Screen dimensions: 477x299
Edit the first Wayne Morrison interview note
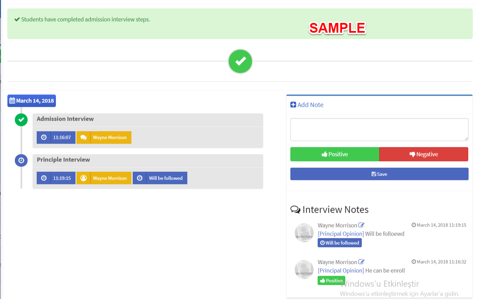pyautogui.click(x=361, y=225)
